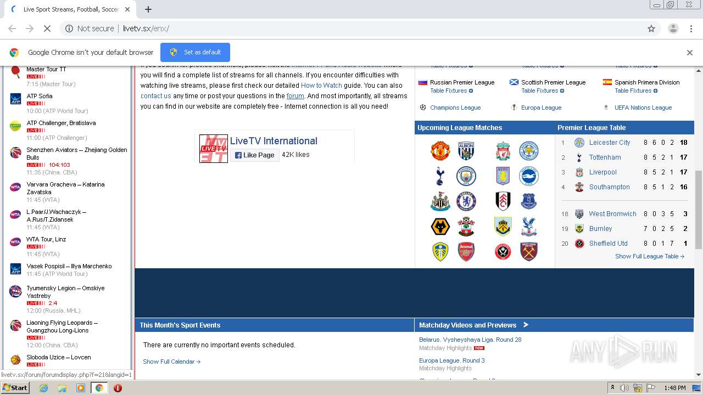
Task: Open the Chrome profile avatar icon
Action: (673, 29)
